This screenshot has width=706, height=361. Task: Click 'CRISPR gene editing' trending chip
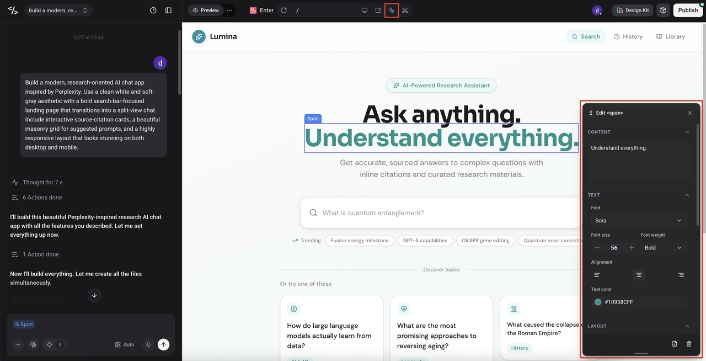click(x=485, y=241)
